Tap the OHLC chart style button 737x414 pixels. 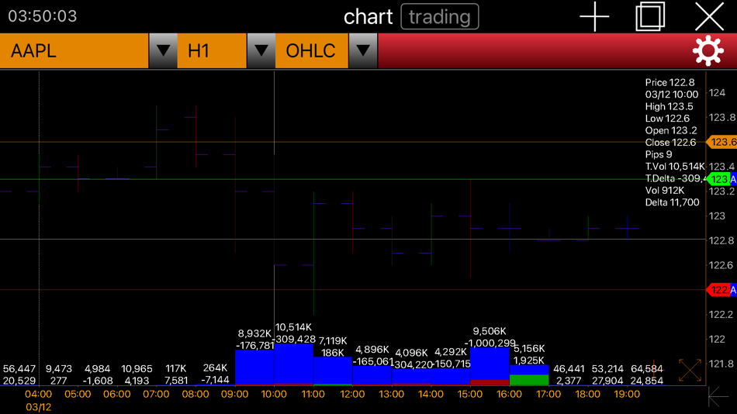[311, 50]
